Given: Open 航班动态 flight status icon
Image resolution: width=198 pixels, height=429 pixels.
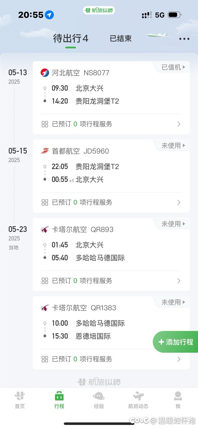Looking at the screenshot, I should click(138, 396).
